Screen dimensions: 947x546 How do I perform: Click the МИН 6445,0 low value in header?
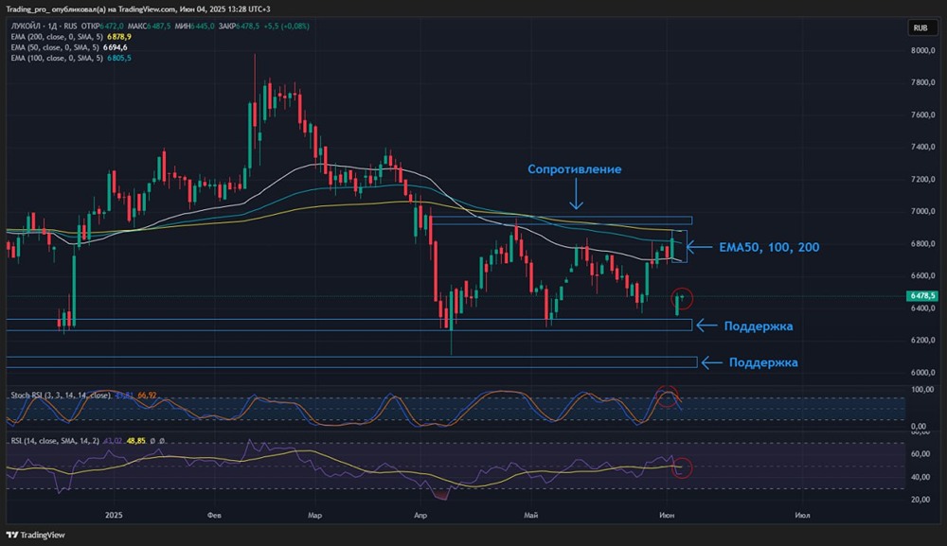194,26
